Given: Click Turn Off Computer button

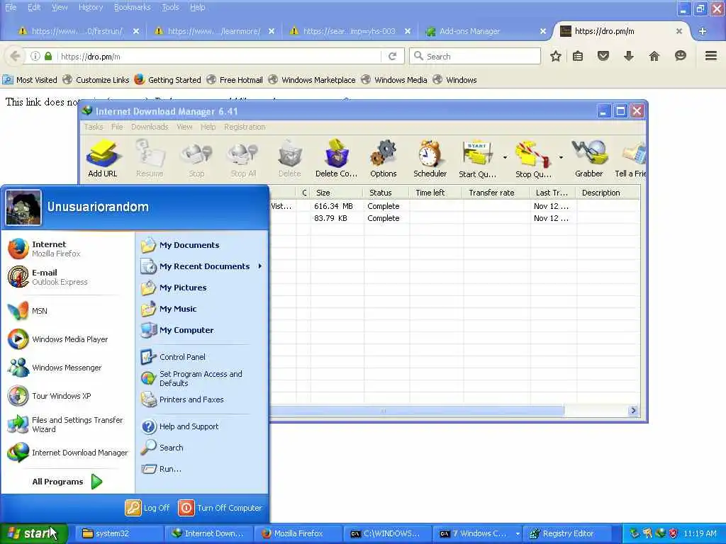Looking at the screenshot, I should (x=220, y=508).
